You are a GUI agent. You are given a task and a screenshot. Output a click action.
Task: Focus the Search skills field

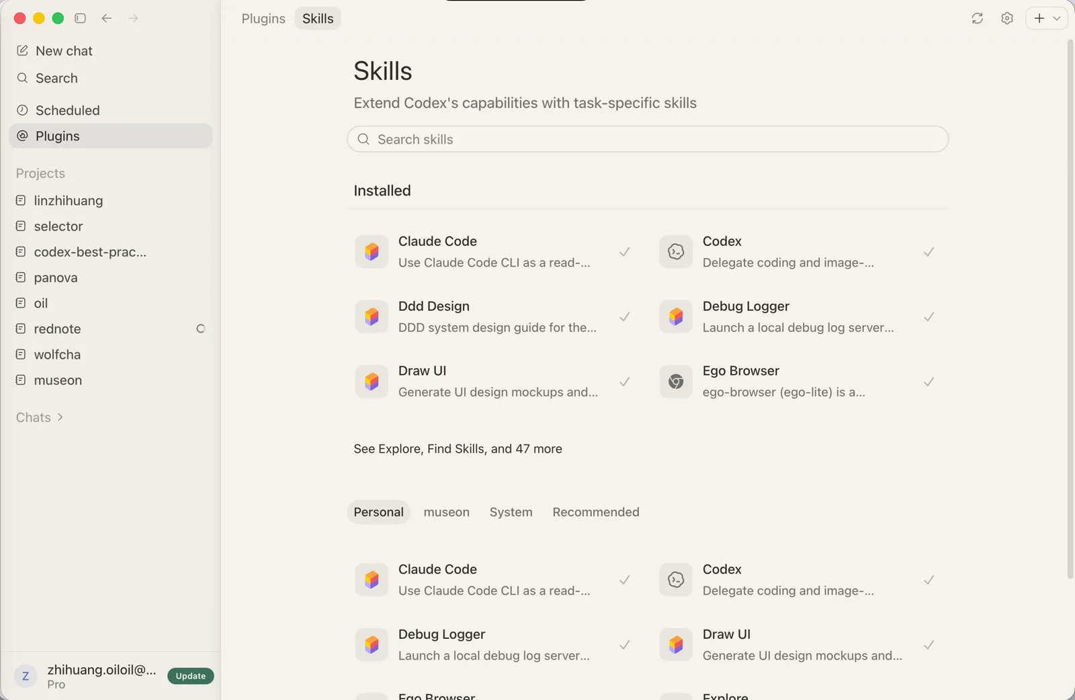coord(648,139)
